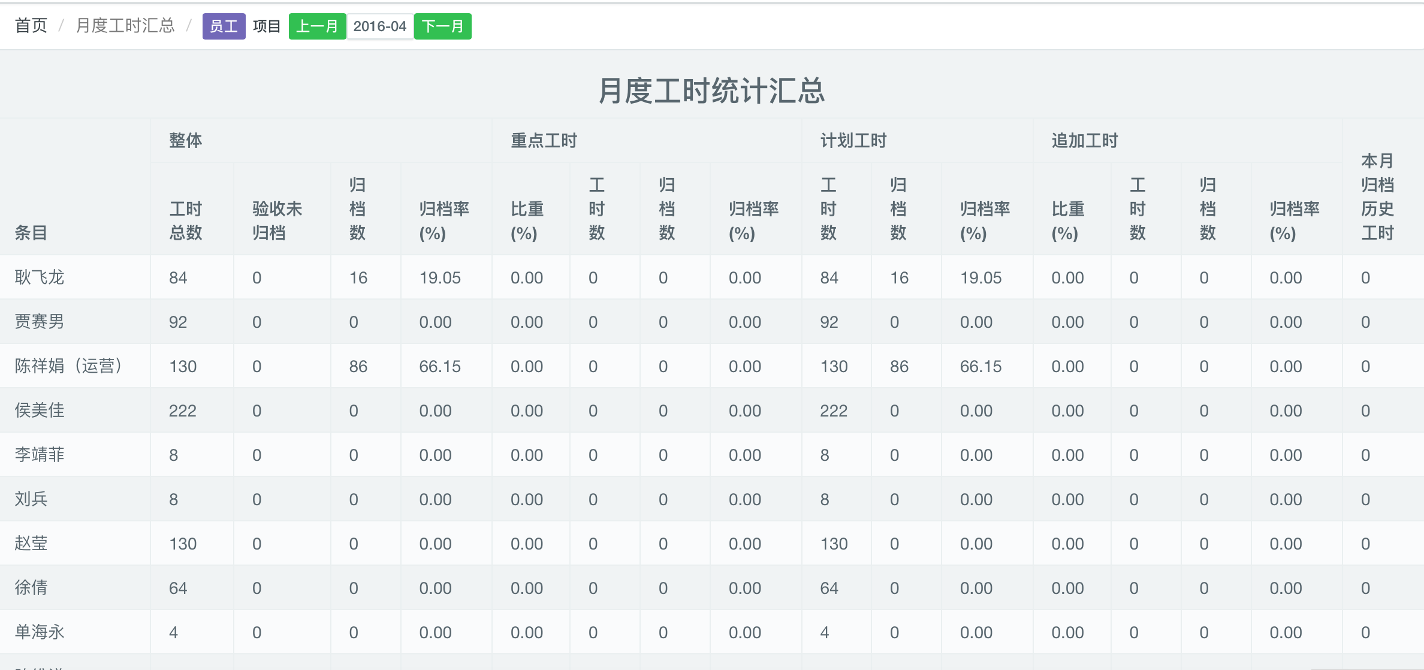Click 耿飞龙's overall archive rate 19.05
Screen dimensions: 1424x670
point(440,278)
